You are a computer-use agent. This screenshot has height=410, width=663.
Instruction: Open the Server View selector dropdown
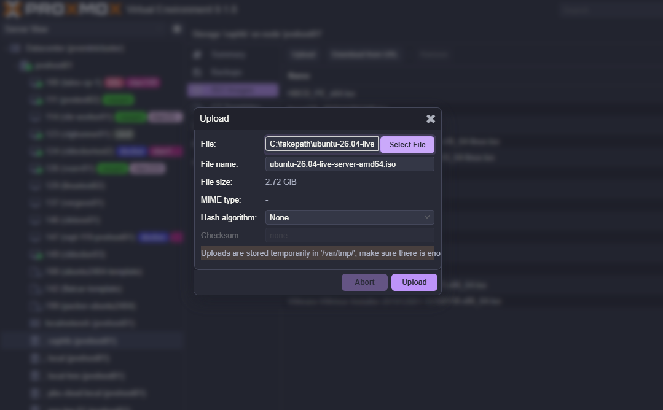pos(86,29)
